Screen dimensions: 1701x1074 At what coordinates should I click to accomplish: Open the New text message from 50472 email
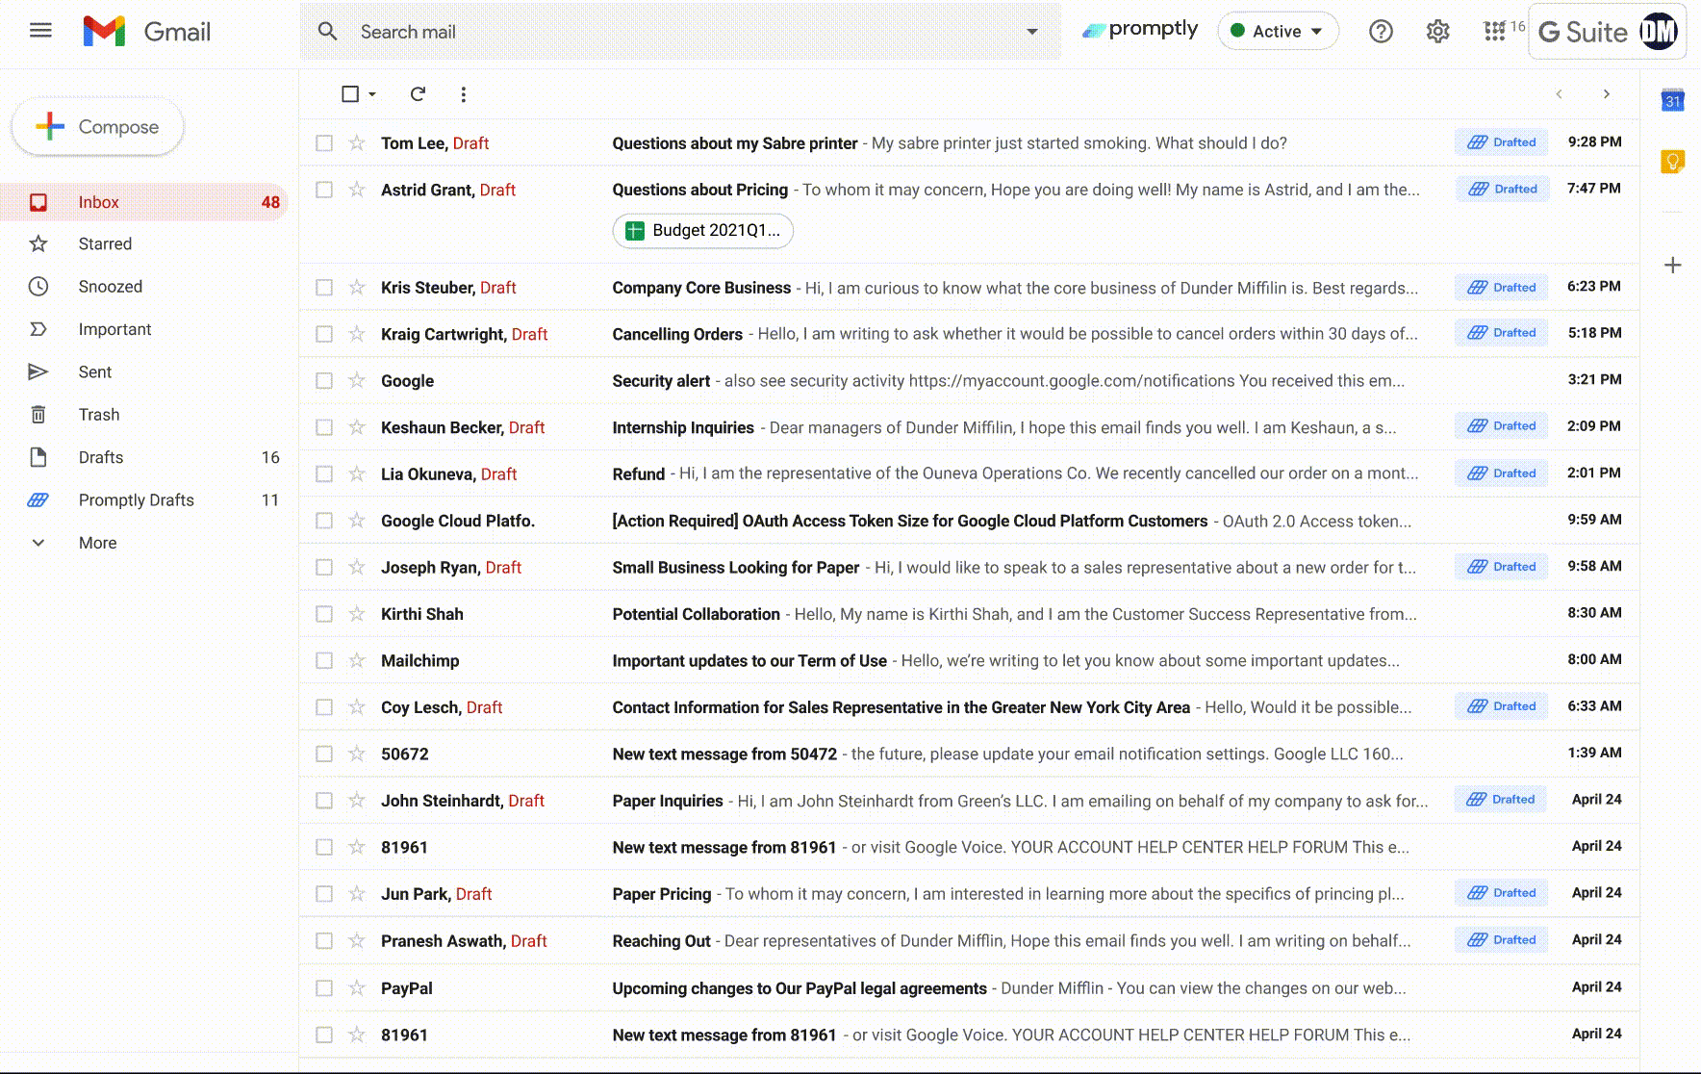[x=970, y=754]
